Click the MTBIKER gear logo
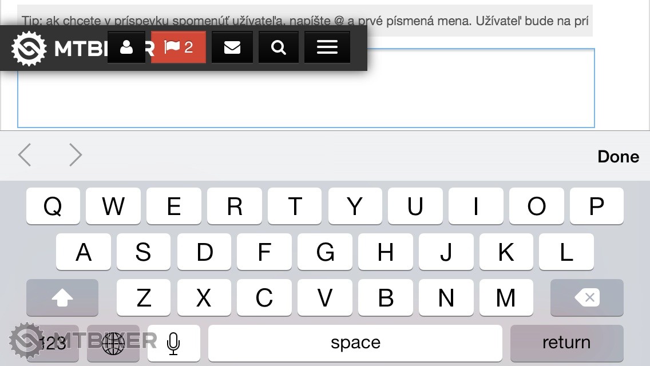The height and width of the screenshot is (366, 650). (x=29, y=48)
